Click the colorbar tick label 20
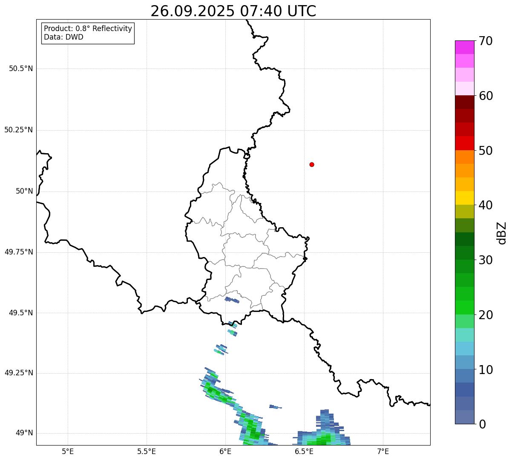The width and height of the screenshot is (512, 460). (x=486, y=315)
